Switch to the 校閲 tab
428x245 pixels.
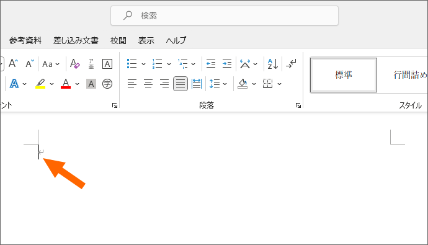(118, 40)
